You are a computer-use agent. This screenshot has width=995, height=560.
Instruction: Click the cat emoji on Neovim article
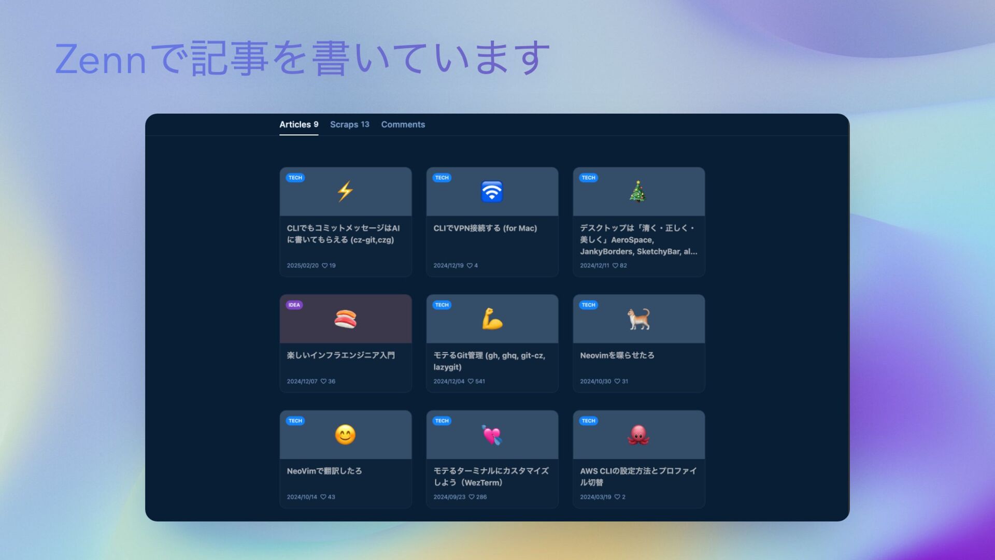coord(638,319)
